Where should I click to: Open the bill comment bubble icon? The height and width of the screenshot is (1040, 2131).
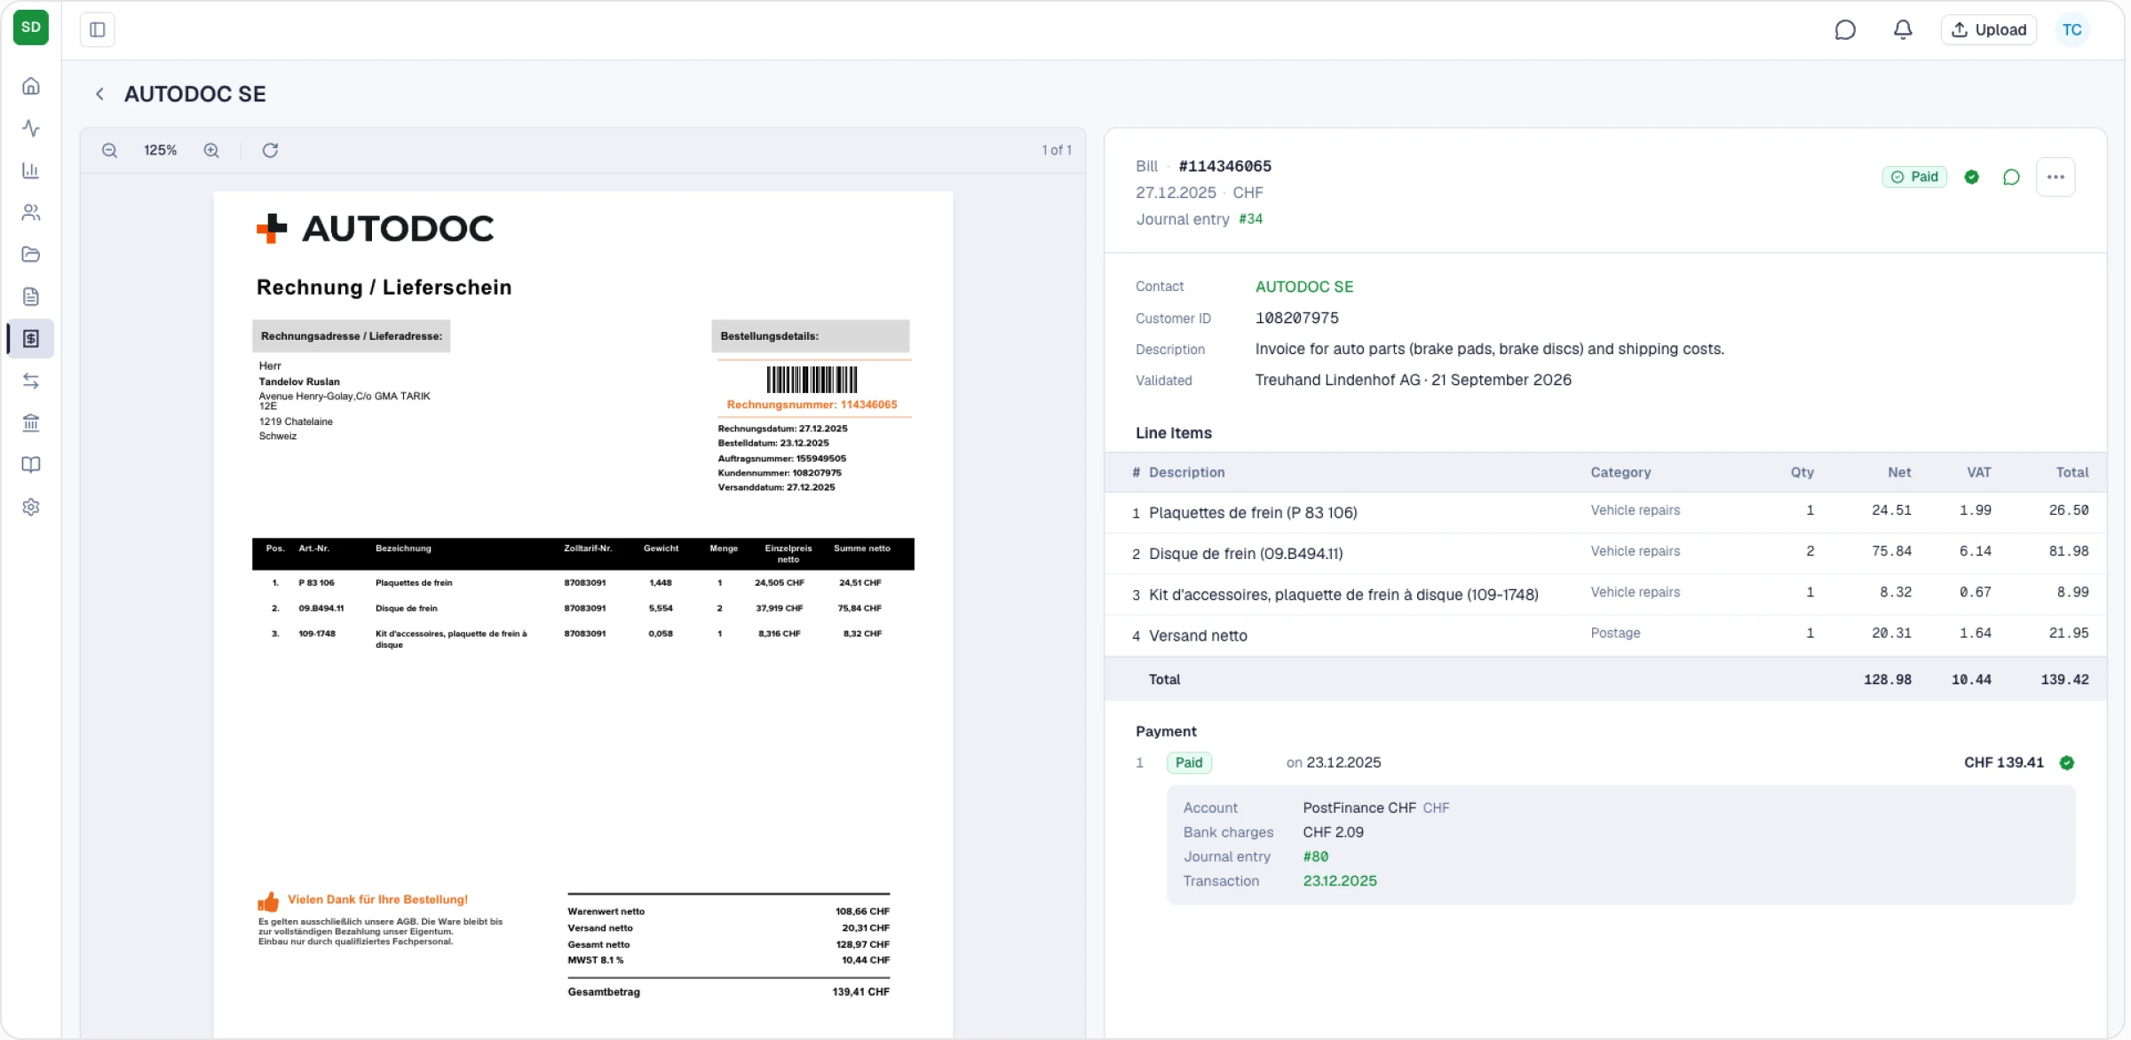[2012, 177]
